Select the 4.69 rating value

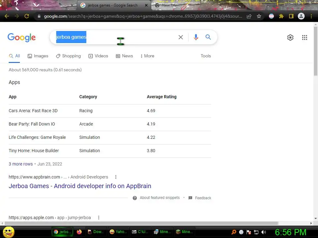coord(151,111)
